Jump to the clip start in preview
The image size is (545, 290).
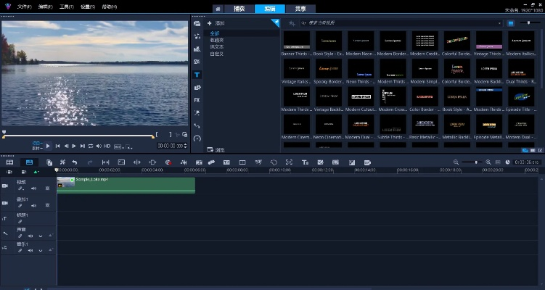[57, 146]
